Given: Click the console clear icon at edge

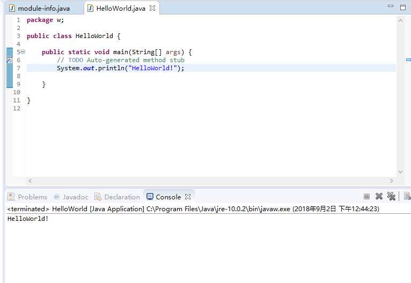Looking at the screenshot, I should tap(407, 196).
